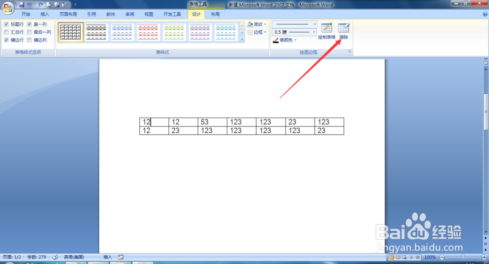Open the Shading (底纹) dropdown
Viewport: 489px width, 264px height.
click(257, 24)
